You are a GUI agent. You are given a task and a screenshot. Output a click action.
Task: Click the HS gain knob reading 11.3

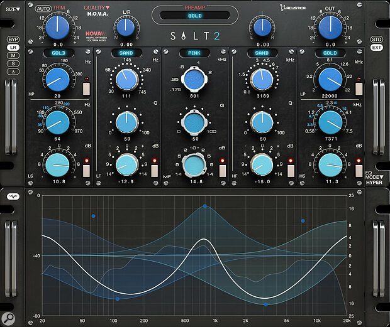tap(330, 165)
